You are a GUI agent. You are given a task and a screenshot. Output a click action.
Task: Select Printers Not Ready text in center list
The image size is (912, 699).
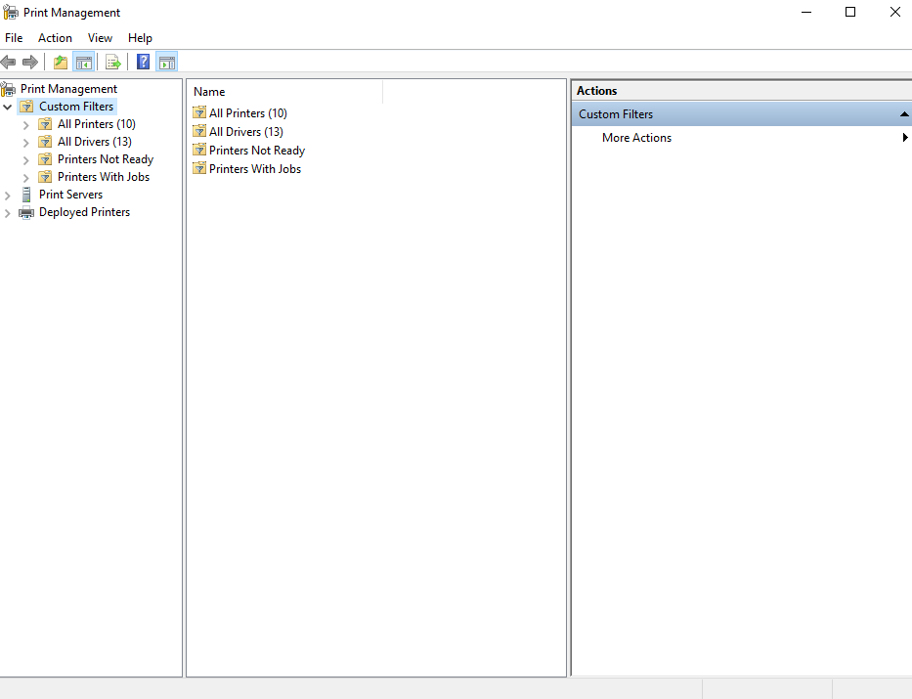(x=257, y=150)
